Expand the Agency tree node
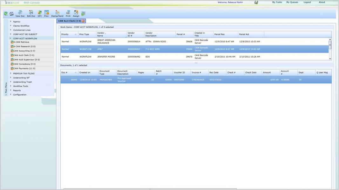 pyautogui.click(x=10, y=22)
